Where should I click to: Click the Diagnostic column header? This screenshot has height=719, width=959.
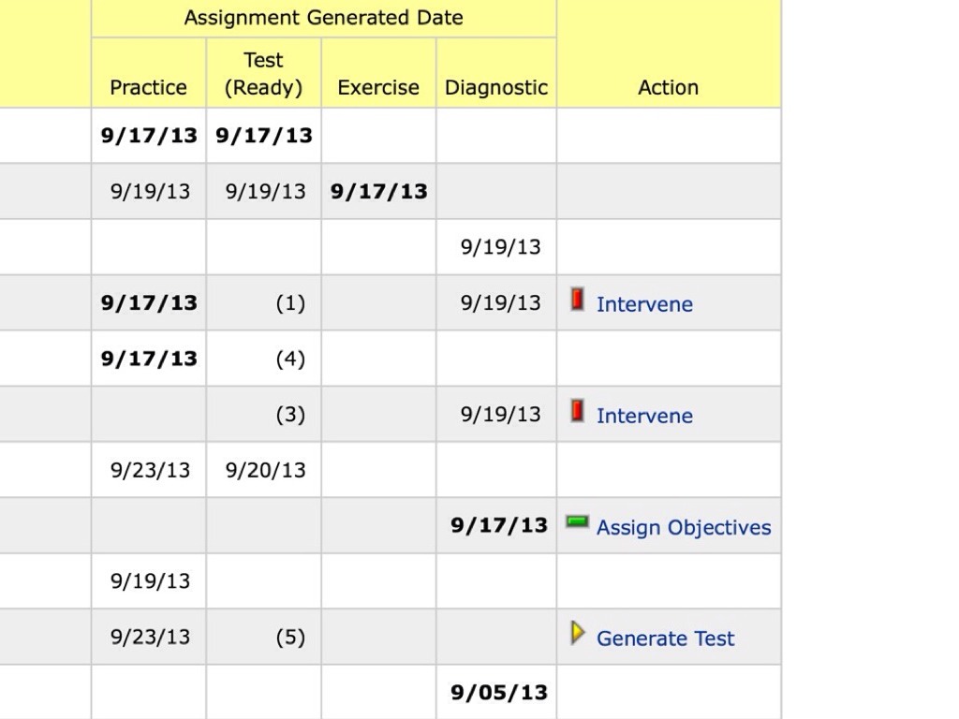pos(495,87)
